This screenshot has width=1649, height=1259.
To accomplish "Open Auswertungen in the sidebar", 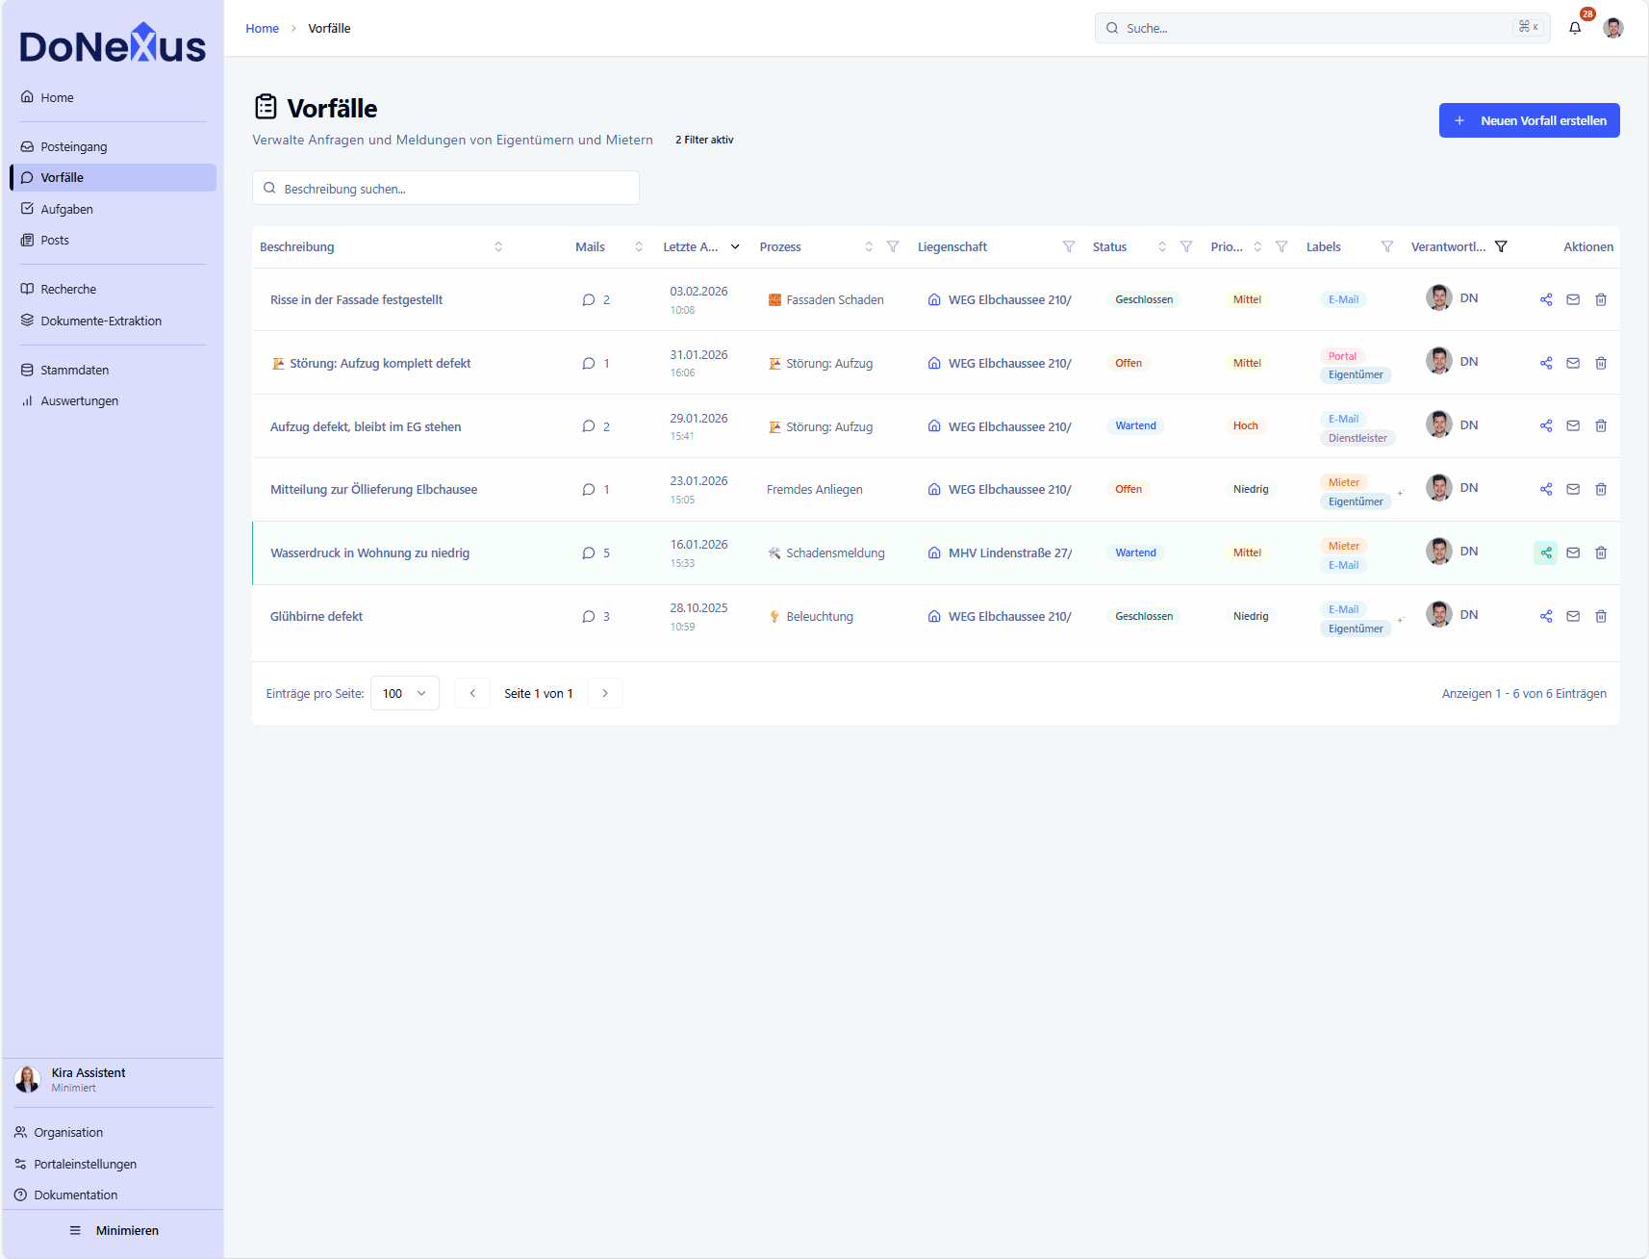I will [112, 400].
